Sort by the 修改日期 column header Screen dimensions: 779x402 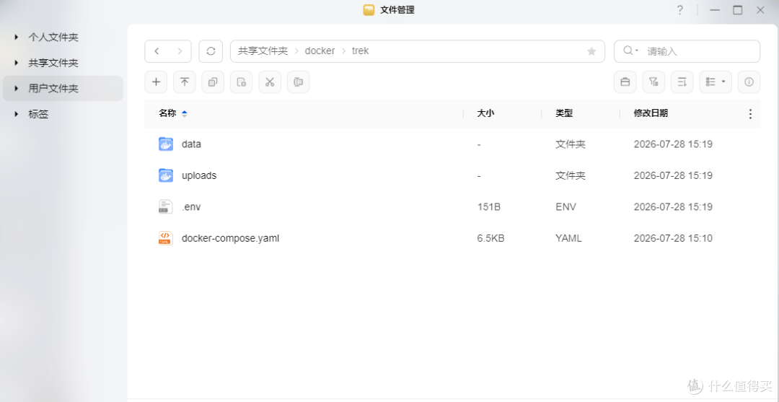651,113
